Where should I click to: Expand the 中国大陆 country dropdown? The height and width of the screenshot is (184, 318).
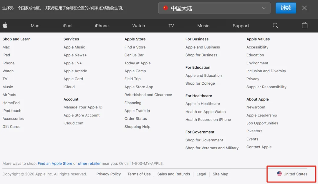pos(214,8)
